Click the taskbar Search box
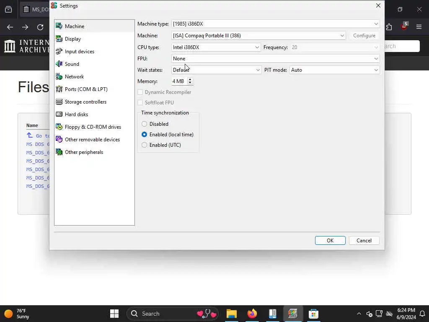429x322 pixels. point(172,314)
